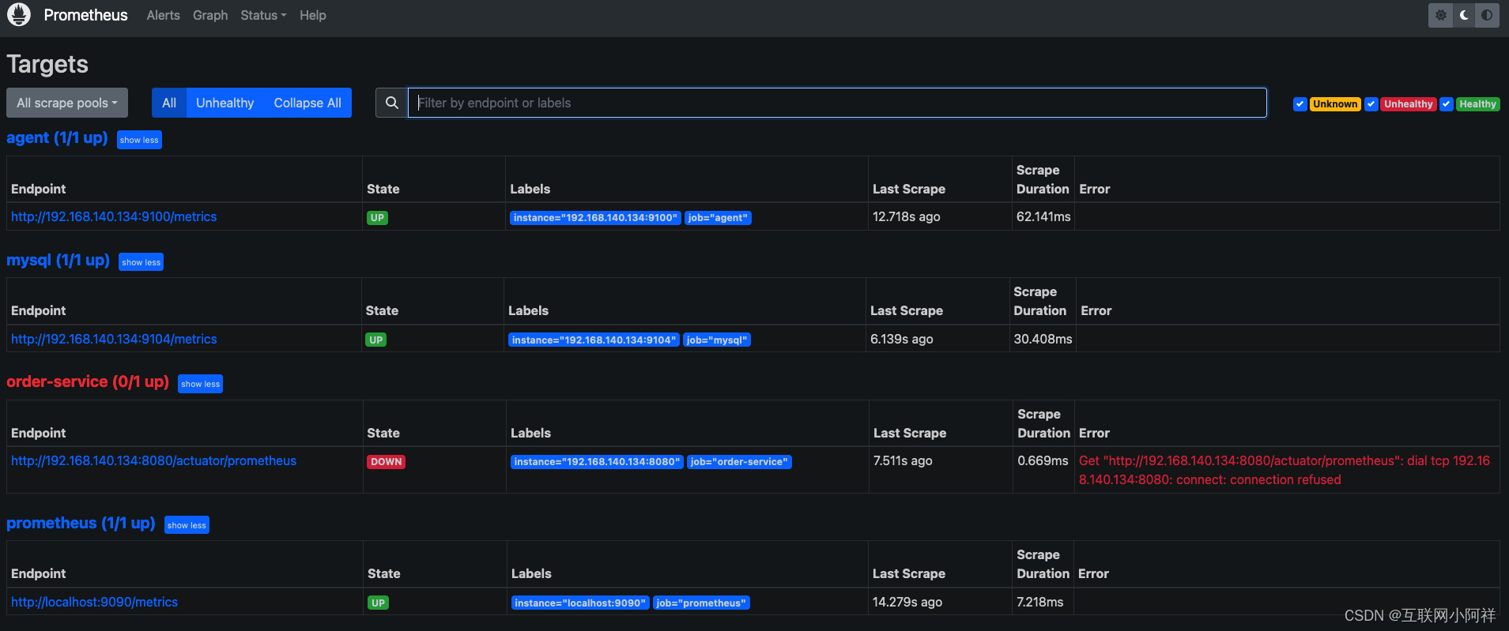Viewport: 1509px width, 631px height.
Task: Open the Help page
Action: click(312, 15)
